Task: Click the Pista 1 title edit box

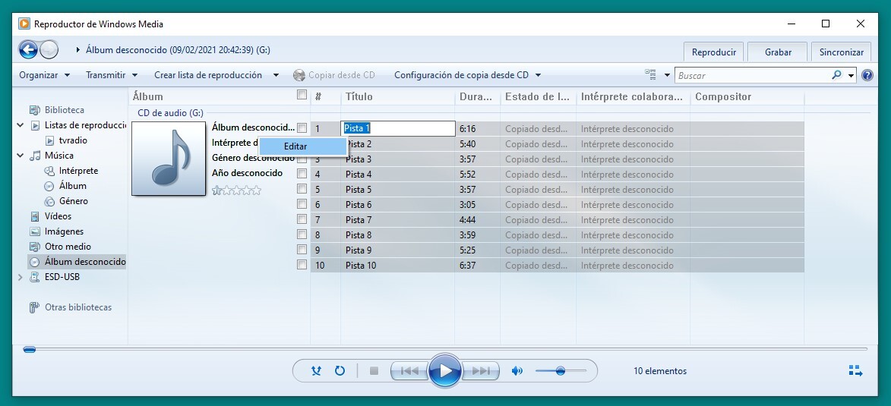Action: click(398, 128)
